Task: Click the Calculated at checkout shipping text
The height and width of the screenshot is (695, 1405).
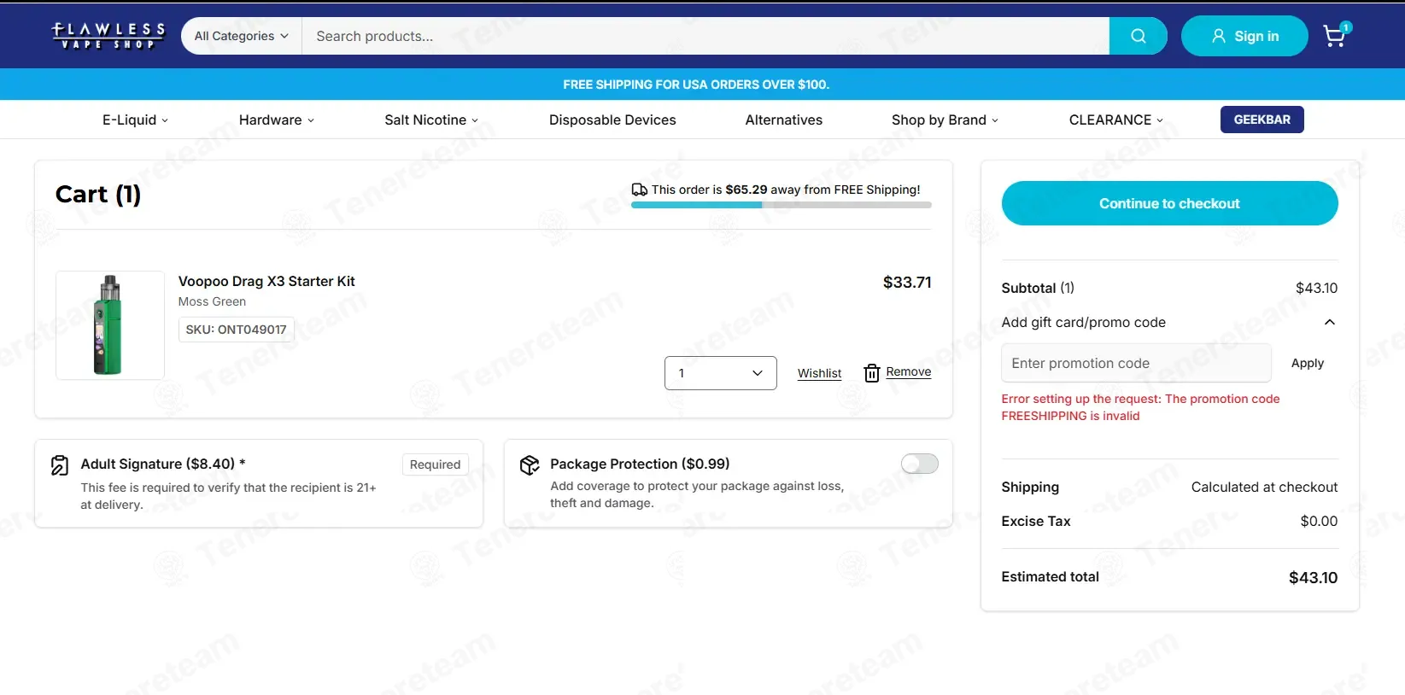Action: click(x=1264, y=487)
